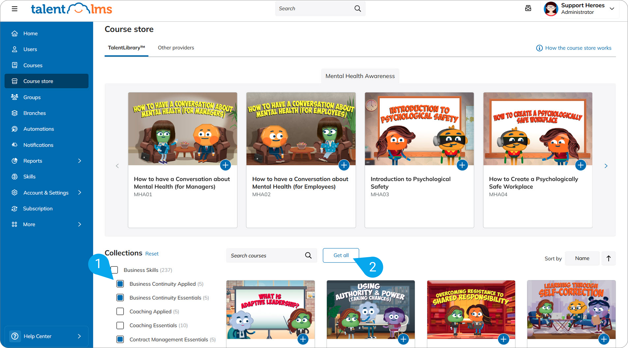
Task: Add Adaptive Leadership course plus icon
Action: point(303,339)
